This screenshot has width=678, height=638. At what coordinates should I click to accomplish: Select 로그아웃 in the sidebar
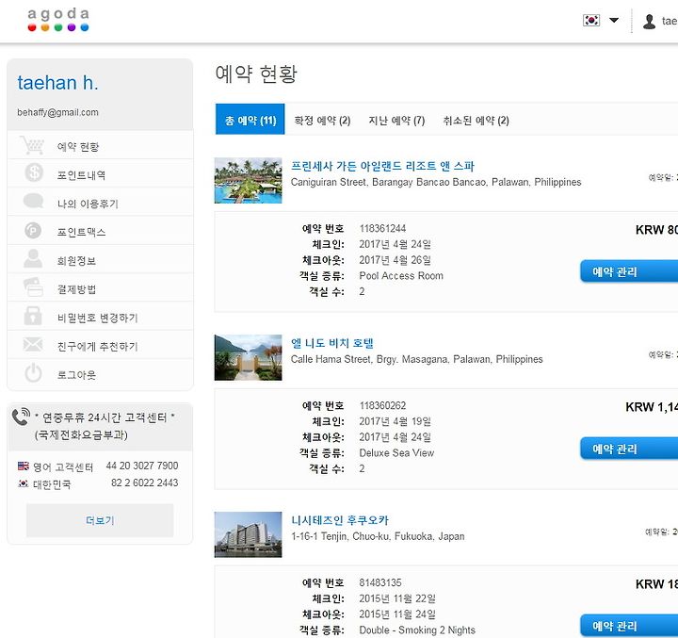click(x=101, y=374)
